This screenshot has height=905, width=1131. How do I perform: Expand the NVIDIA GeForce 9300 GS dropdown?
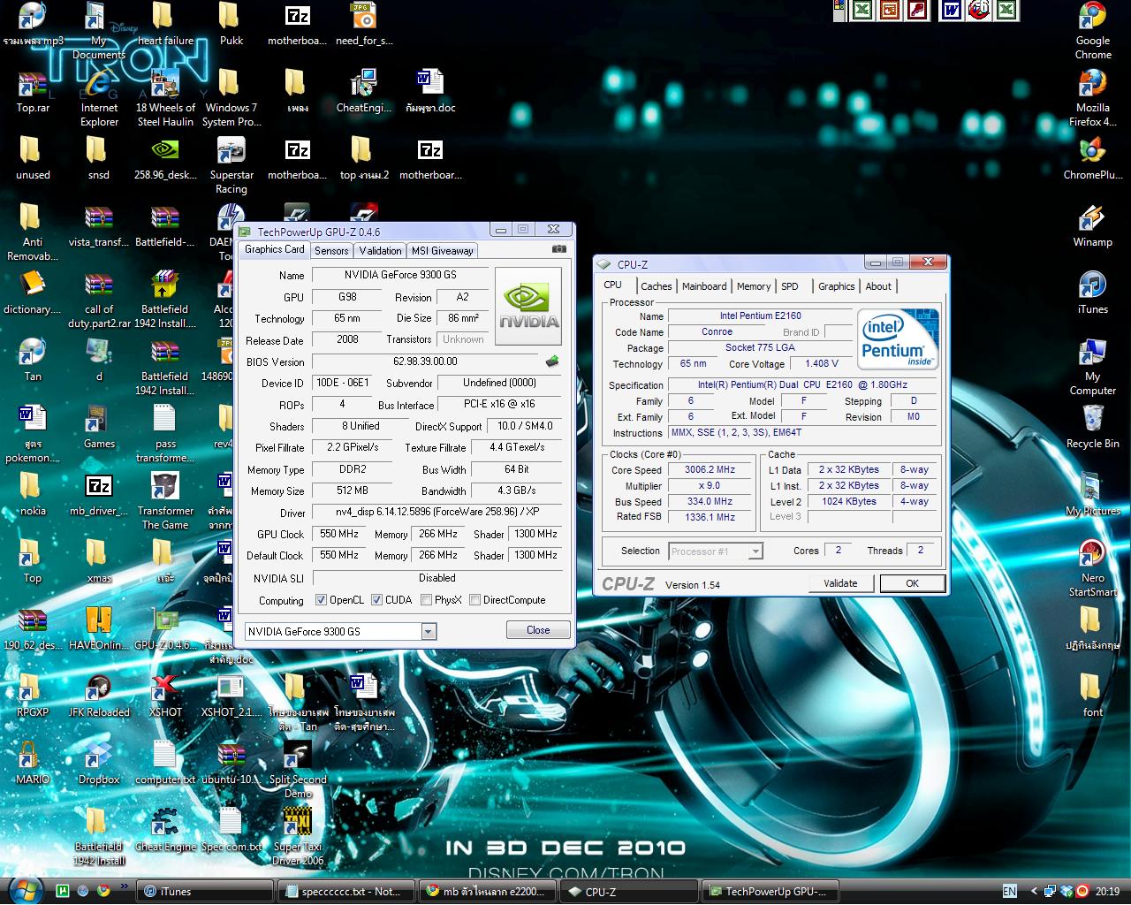[x=429, y=631]
